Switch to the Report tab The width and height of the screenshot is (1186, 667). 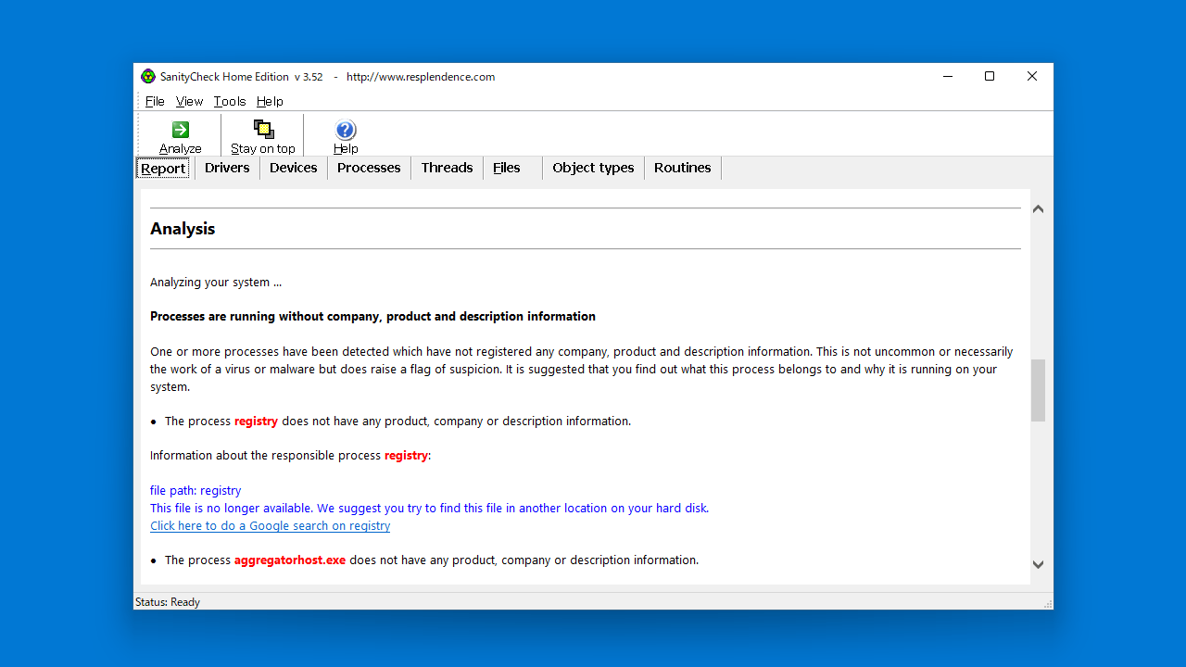(x=163, y=169)
